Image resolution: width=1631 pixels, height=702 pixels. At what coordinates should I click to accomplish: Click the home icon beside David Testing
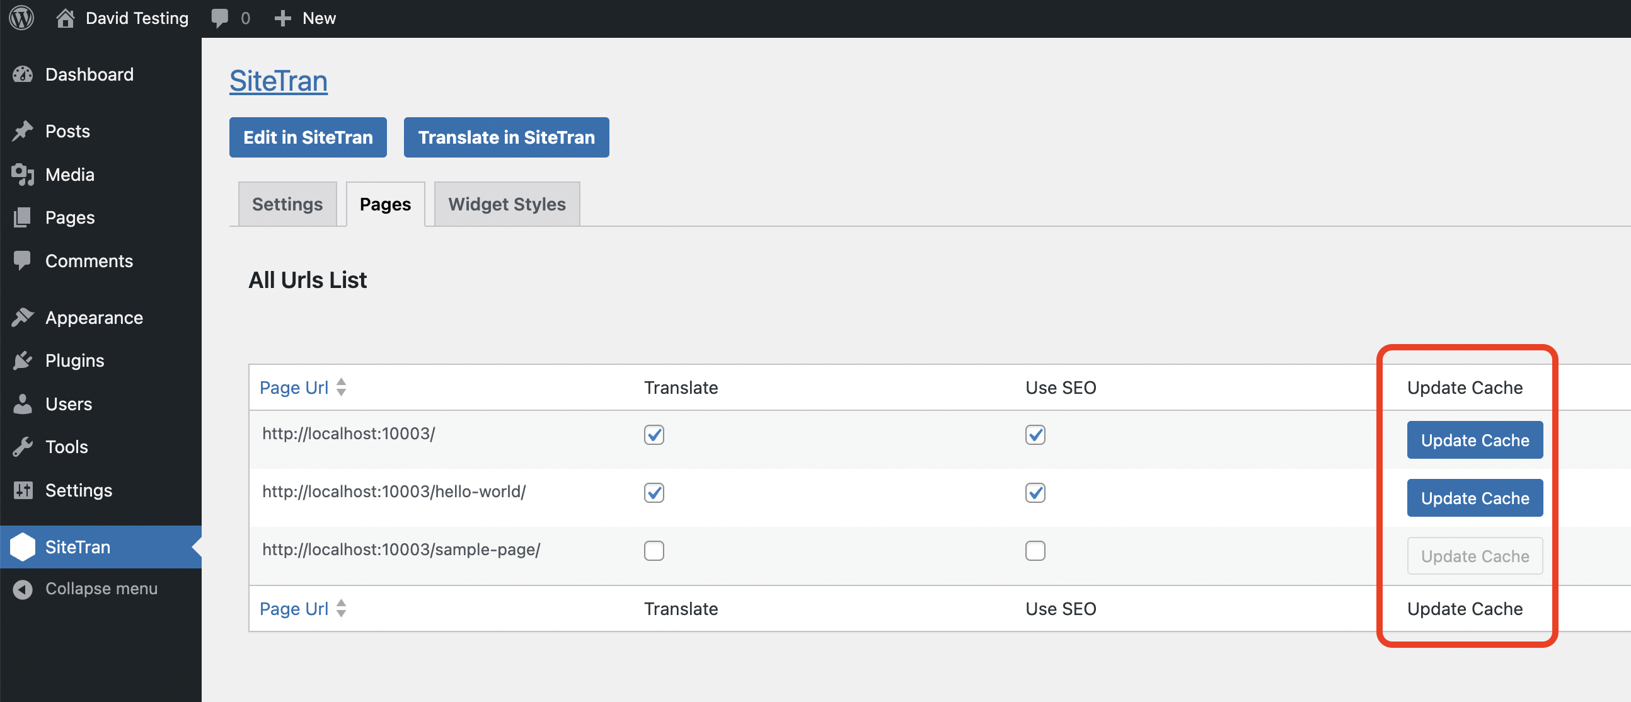[65, 18]
